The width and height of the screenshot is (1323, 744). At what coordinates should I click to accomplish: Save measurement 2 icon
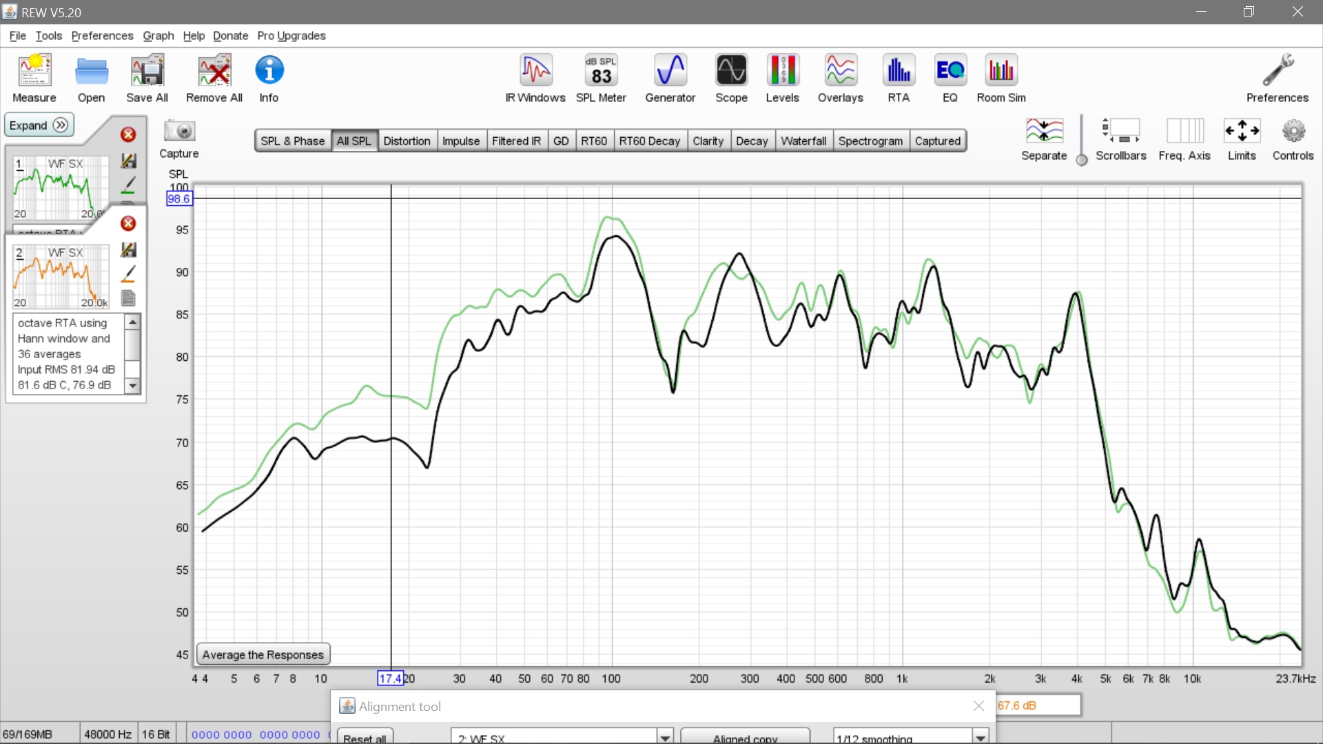click(128, 249)
